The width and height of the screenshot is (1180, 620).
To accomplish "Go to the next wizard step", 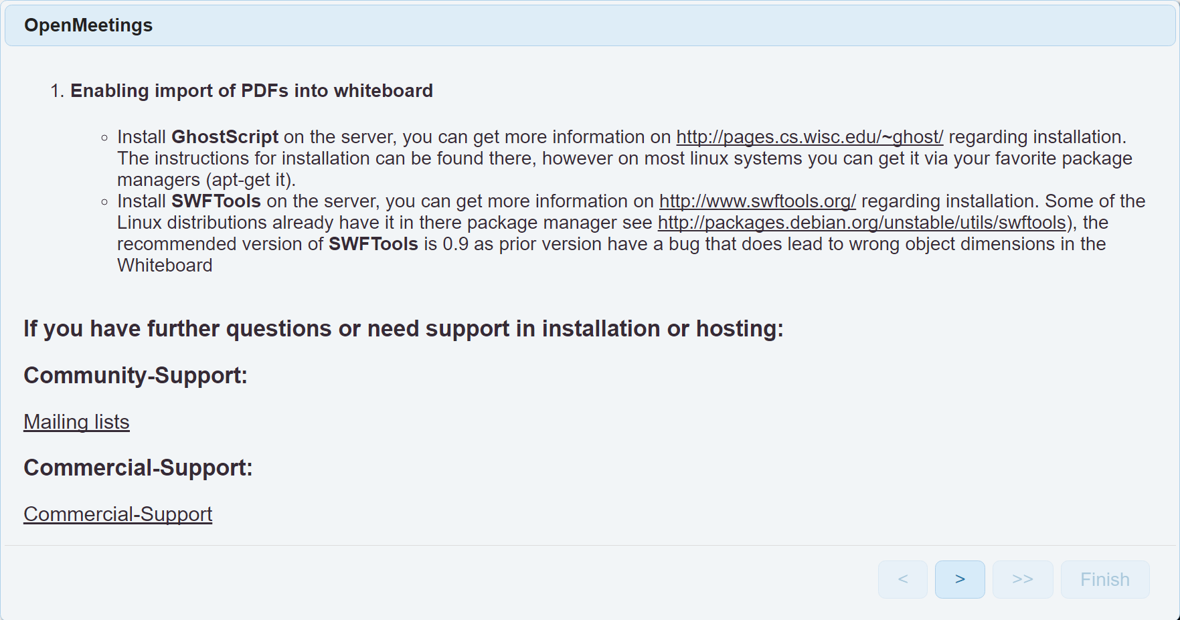I will [959, 579].
